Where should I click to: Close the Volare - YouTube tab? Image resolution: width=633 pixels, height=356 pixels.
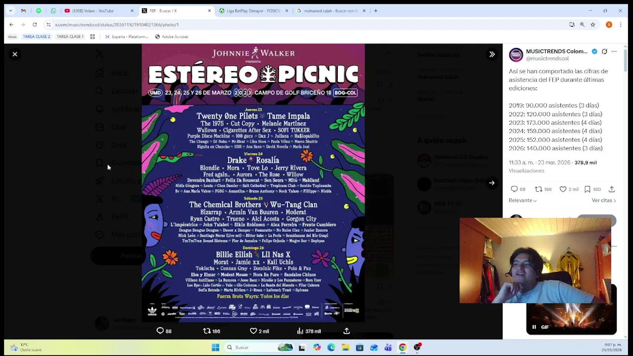tap(132, 10)
